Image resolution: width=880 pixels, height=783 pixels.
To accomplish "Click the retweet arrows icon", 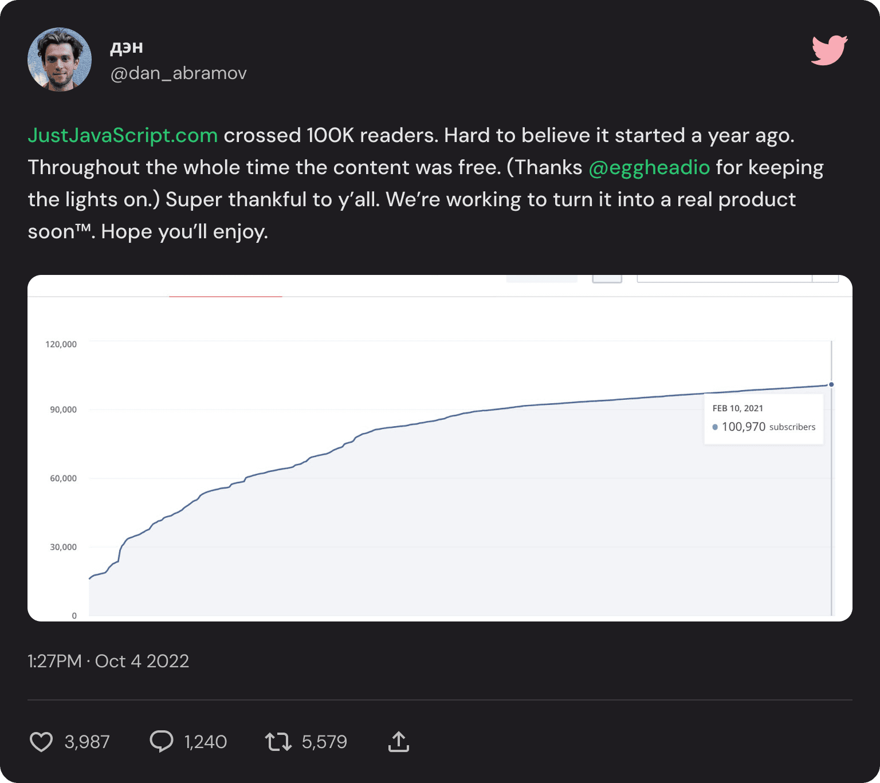I will pyautogui.click(x=278, y=742).
